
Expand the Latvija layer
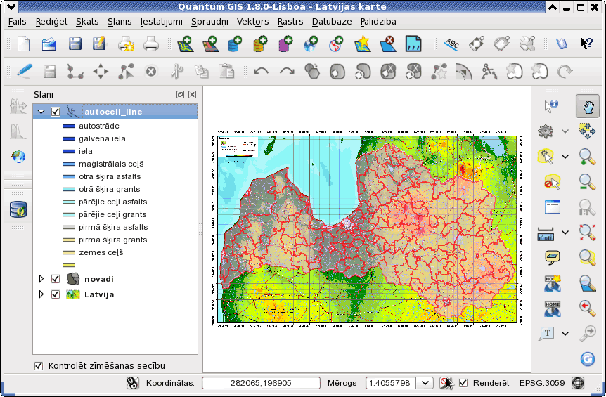click(41, 294)
